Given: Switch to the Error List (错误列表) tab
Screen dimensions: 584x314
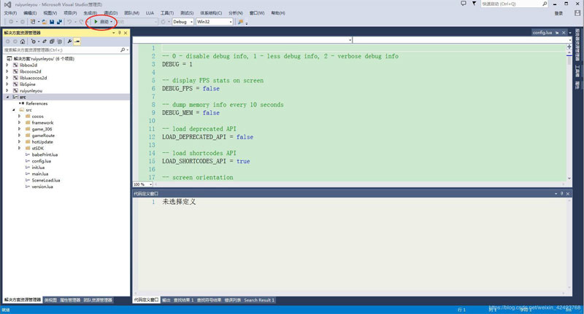Looking at the screenshot, I should click(232, 300).
